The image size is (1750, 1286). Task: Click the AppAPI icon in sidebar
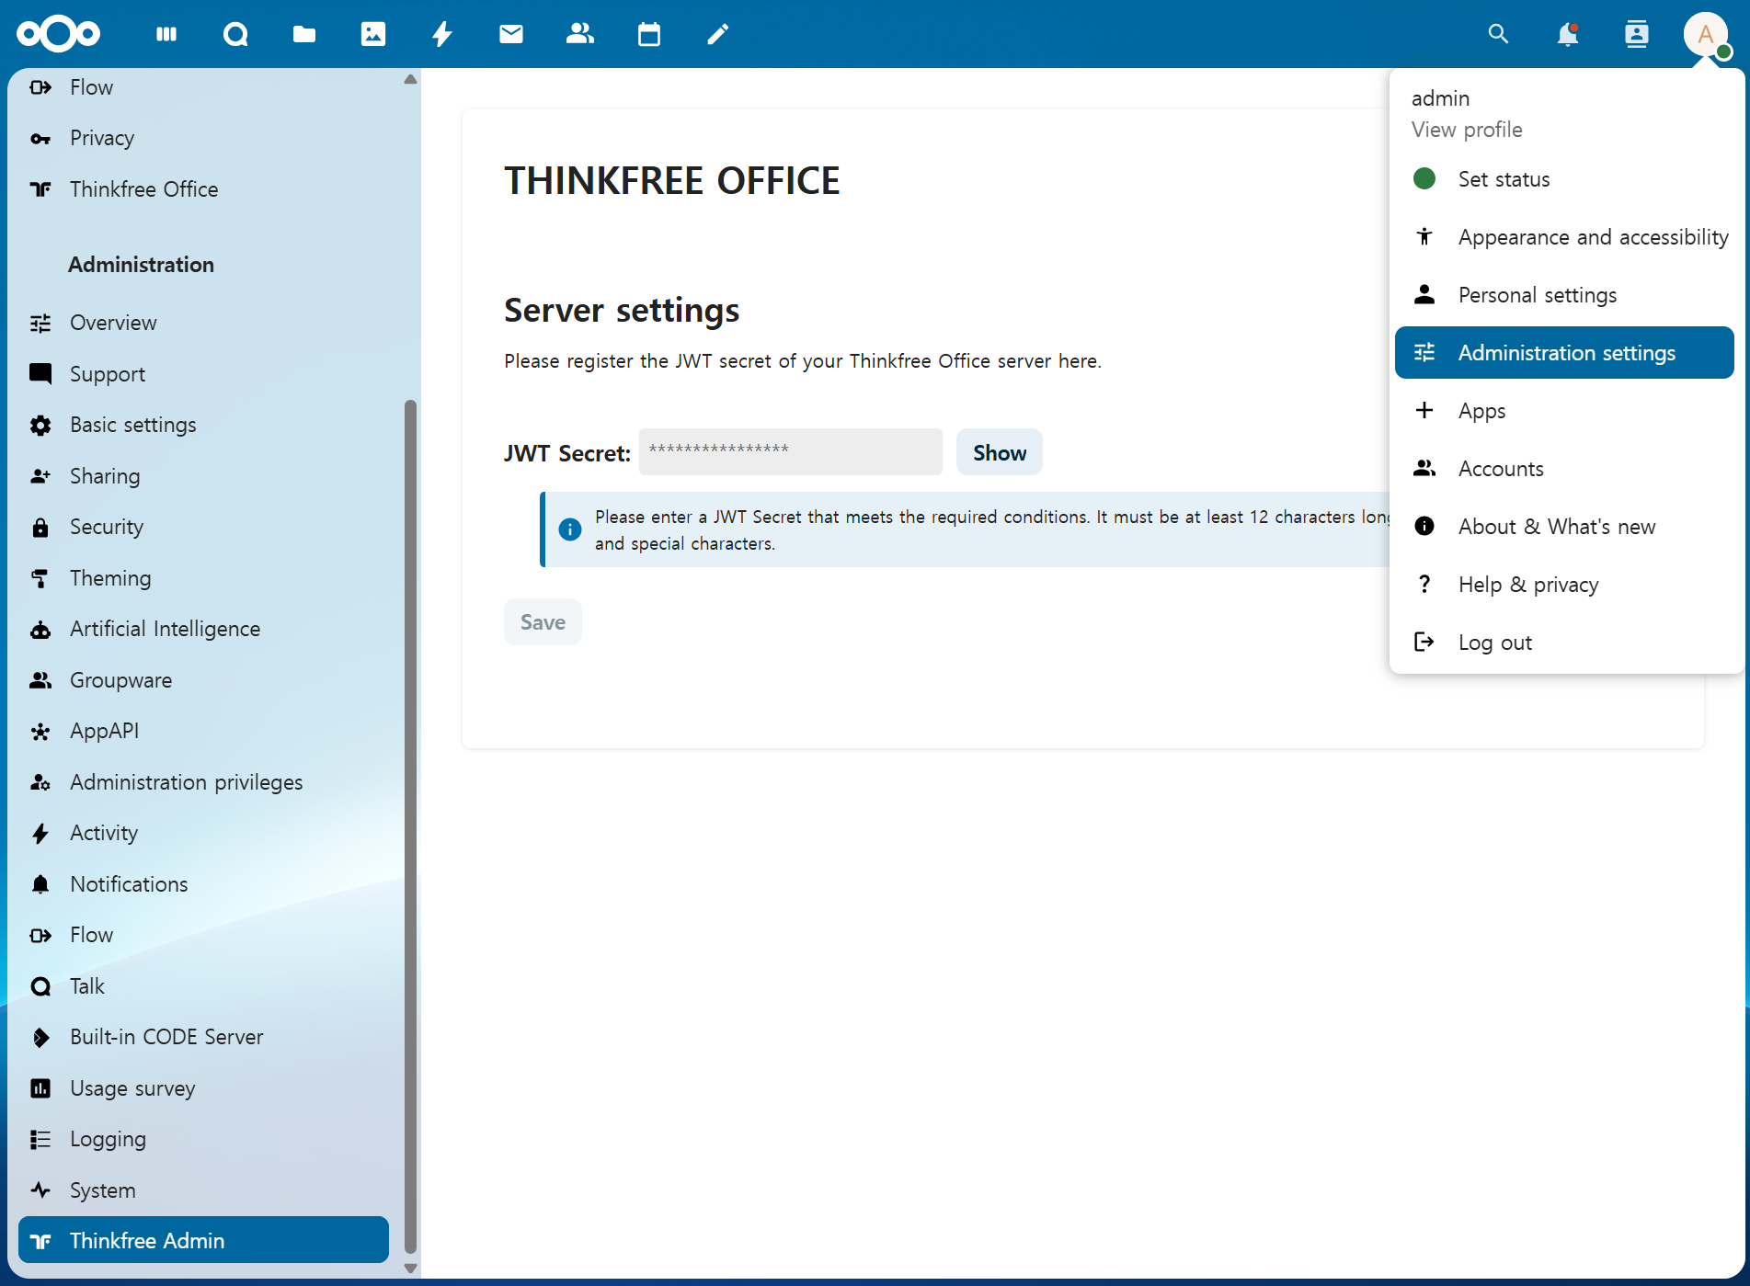click(40, 732)
